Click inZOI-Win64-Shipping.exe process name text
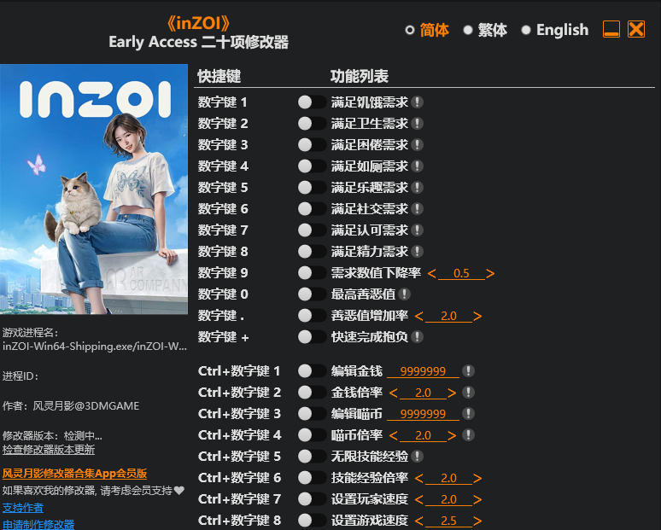 pos(95,347)
